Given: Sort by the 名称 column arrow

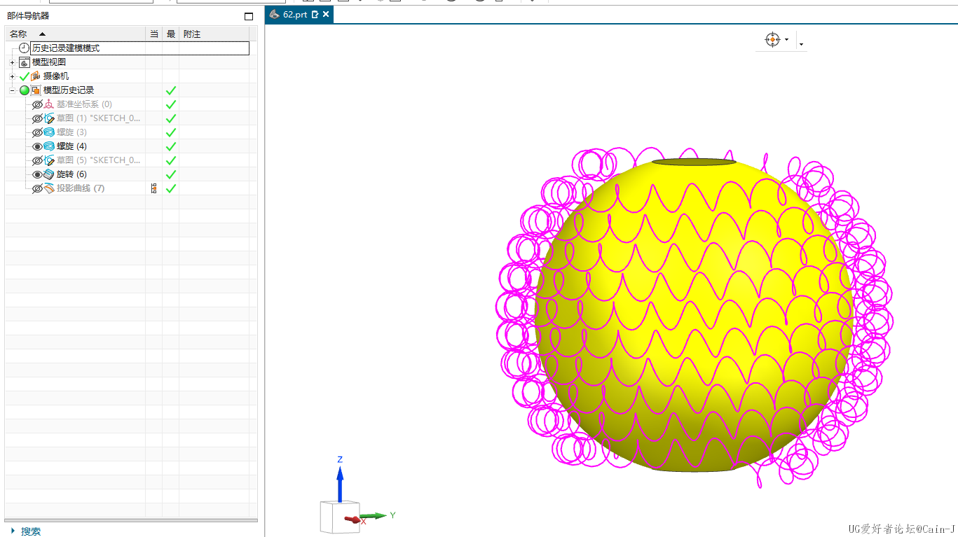Looking at the screenshot, I should [x=42, y=34].
